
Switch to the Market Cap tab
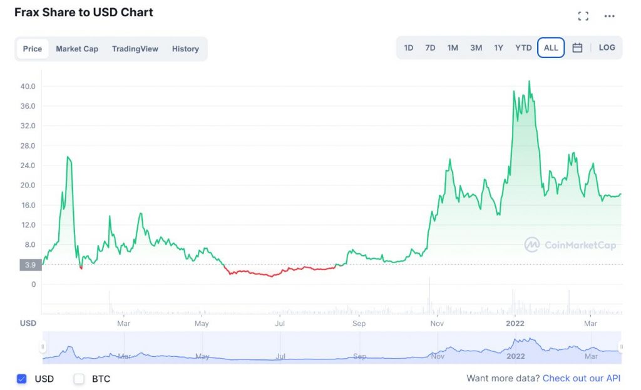[77, 49]
